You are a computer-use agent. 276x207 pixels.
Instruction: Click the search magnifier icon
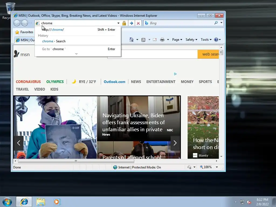pyautogui.click(x=216, y=23)
